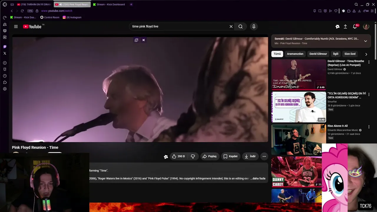377x212 pixels.
Task: Toggle the VPN badge in address bar
Action: pyautogui.click(x=30, y=11)
